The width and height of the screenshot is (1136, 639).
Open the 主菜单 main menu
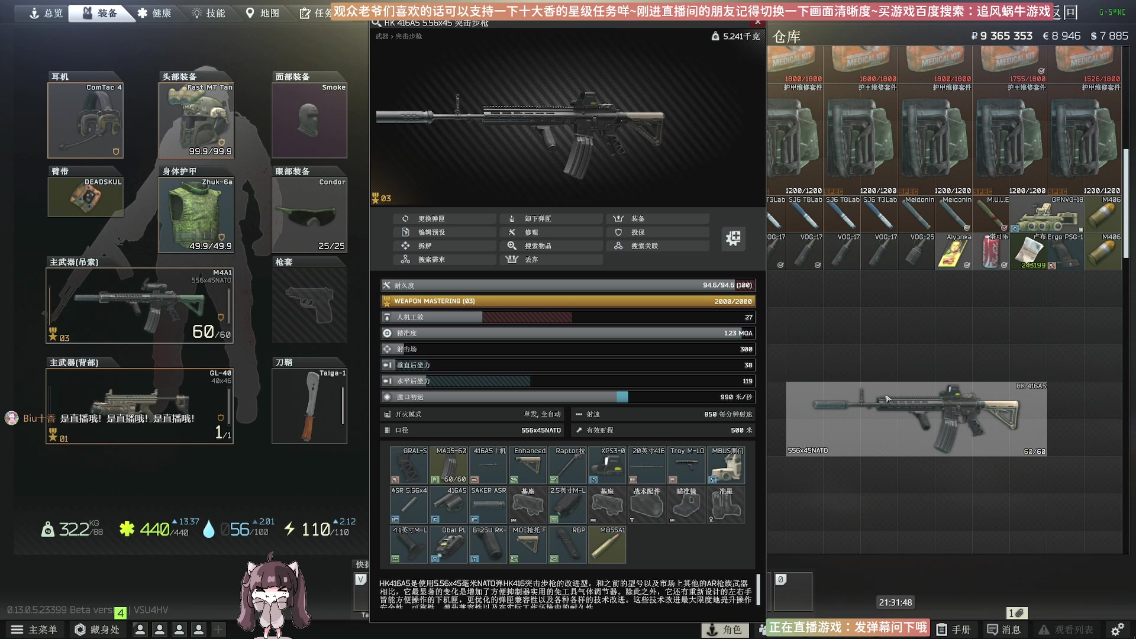(x=34, y=630)
